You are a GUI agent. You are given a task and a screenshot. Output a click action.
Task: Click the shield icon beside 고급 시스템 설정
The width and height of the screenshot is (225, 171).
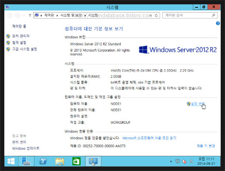coord(8,49)
